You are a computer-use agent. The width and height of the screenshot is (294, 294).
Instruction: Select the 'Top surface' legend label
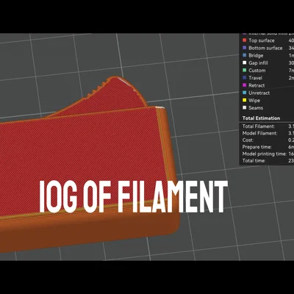[262, 40]
